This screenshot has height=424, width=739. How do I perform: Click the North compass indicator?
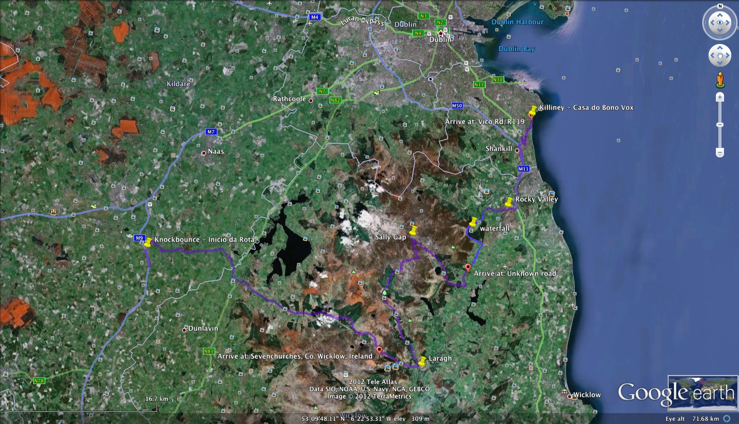pos(720,6)
